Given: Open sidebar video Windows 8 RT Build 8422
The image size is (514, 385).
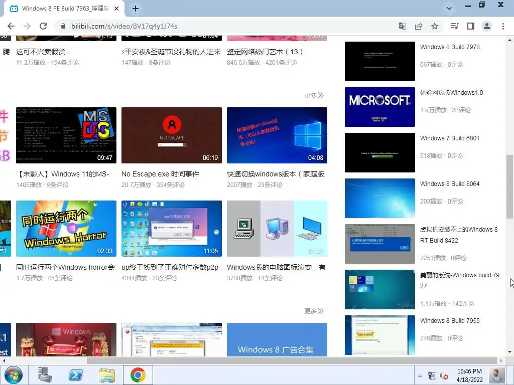Looking at the screenshot, I should pos(459,235).
